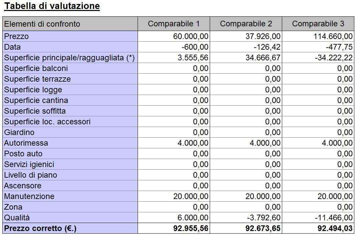Select the "Prezzo" row label
This screenshot has height=236, width=357.
pyautogui.click(x=17, y=36)
